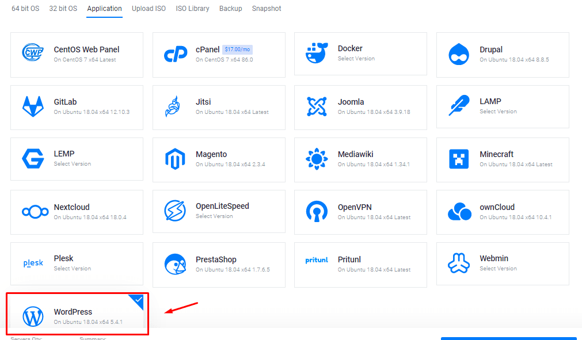
Task: Click 'On Ubuntu 18.04 x64 10.4.1' text
Action: pyautogui.click(x=516, y=217)
